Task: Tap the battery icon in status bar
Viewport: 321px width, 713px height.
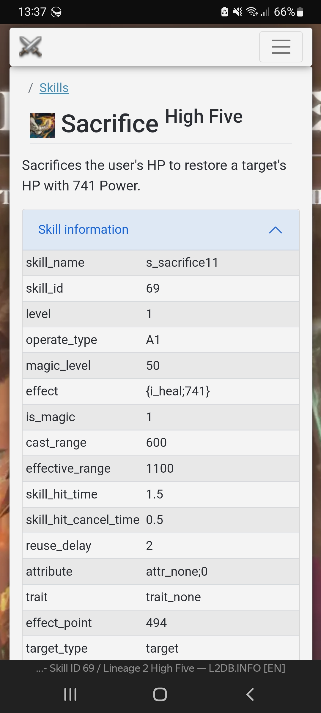Action: 300,12
